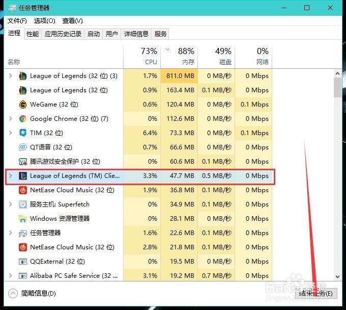Select the 进程 tab

(x=14, y=33)
